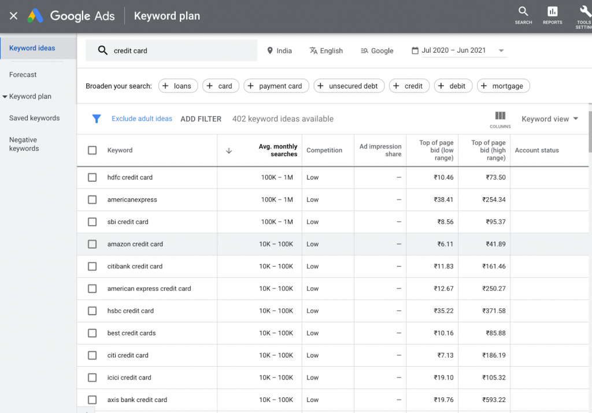Image resolution: width=592 pixels, height=413 pixels.
Task: Add 'card' to broaden your search
Action: 221,86
